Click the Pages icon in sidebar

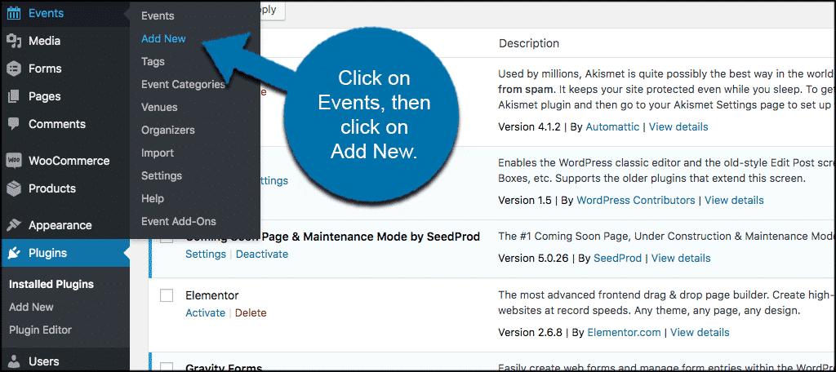(14, 96)
